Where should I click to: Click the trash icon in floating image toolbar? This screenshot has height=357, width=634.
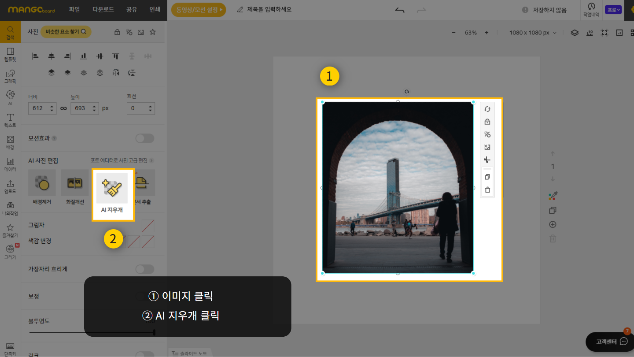(x=487, y=190)
